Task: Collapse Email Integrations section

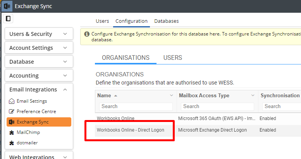Action: pyautogui.click(x=39, y=90)
